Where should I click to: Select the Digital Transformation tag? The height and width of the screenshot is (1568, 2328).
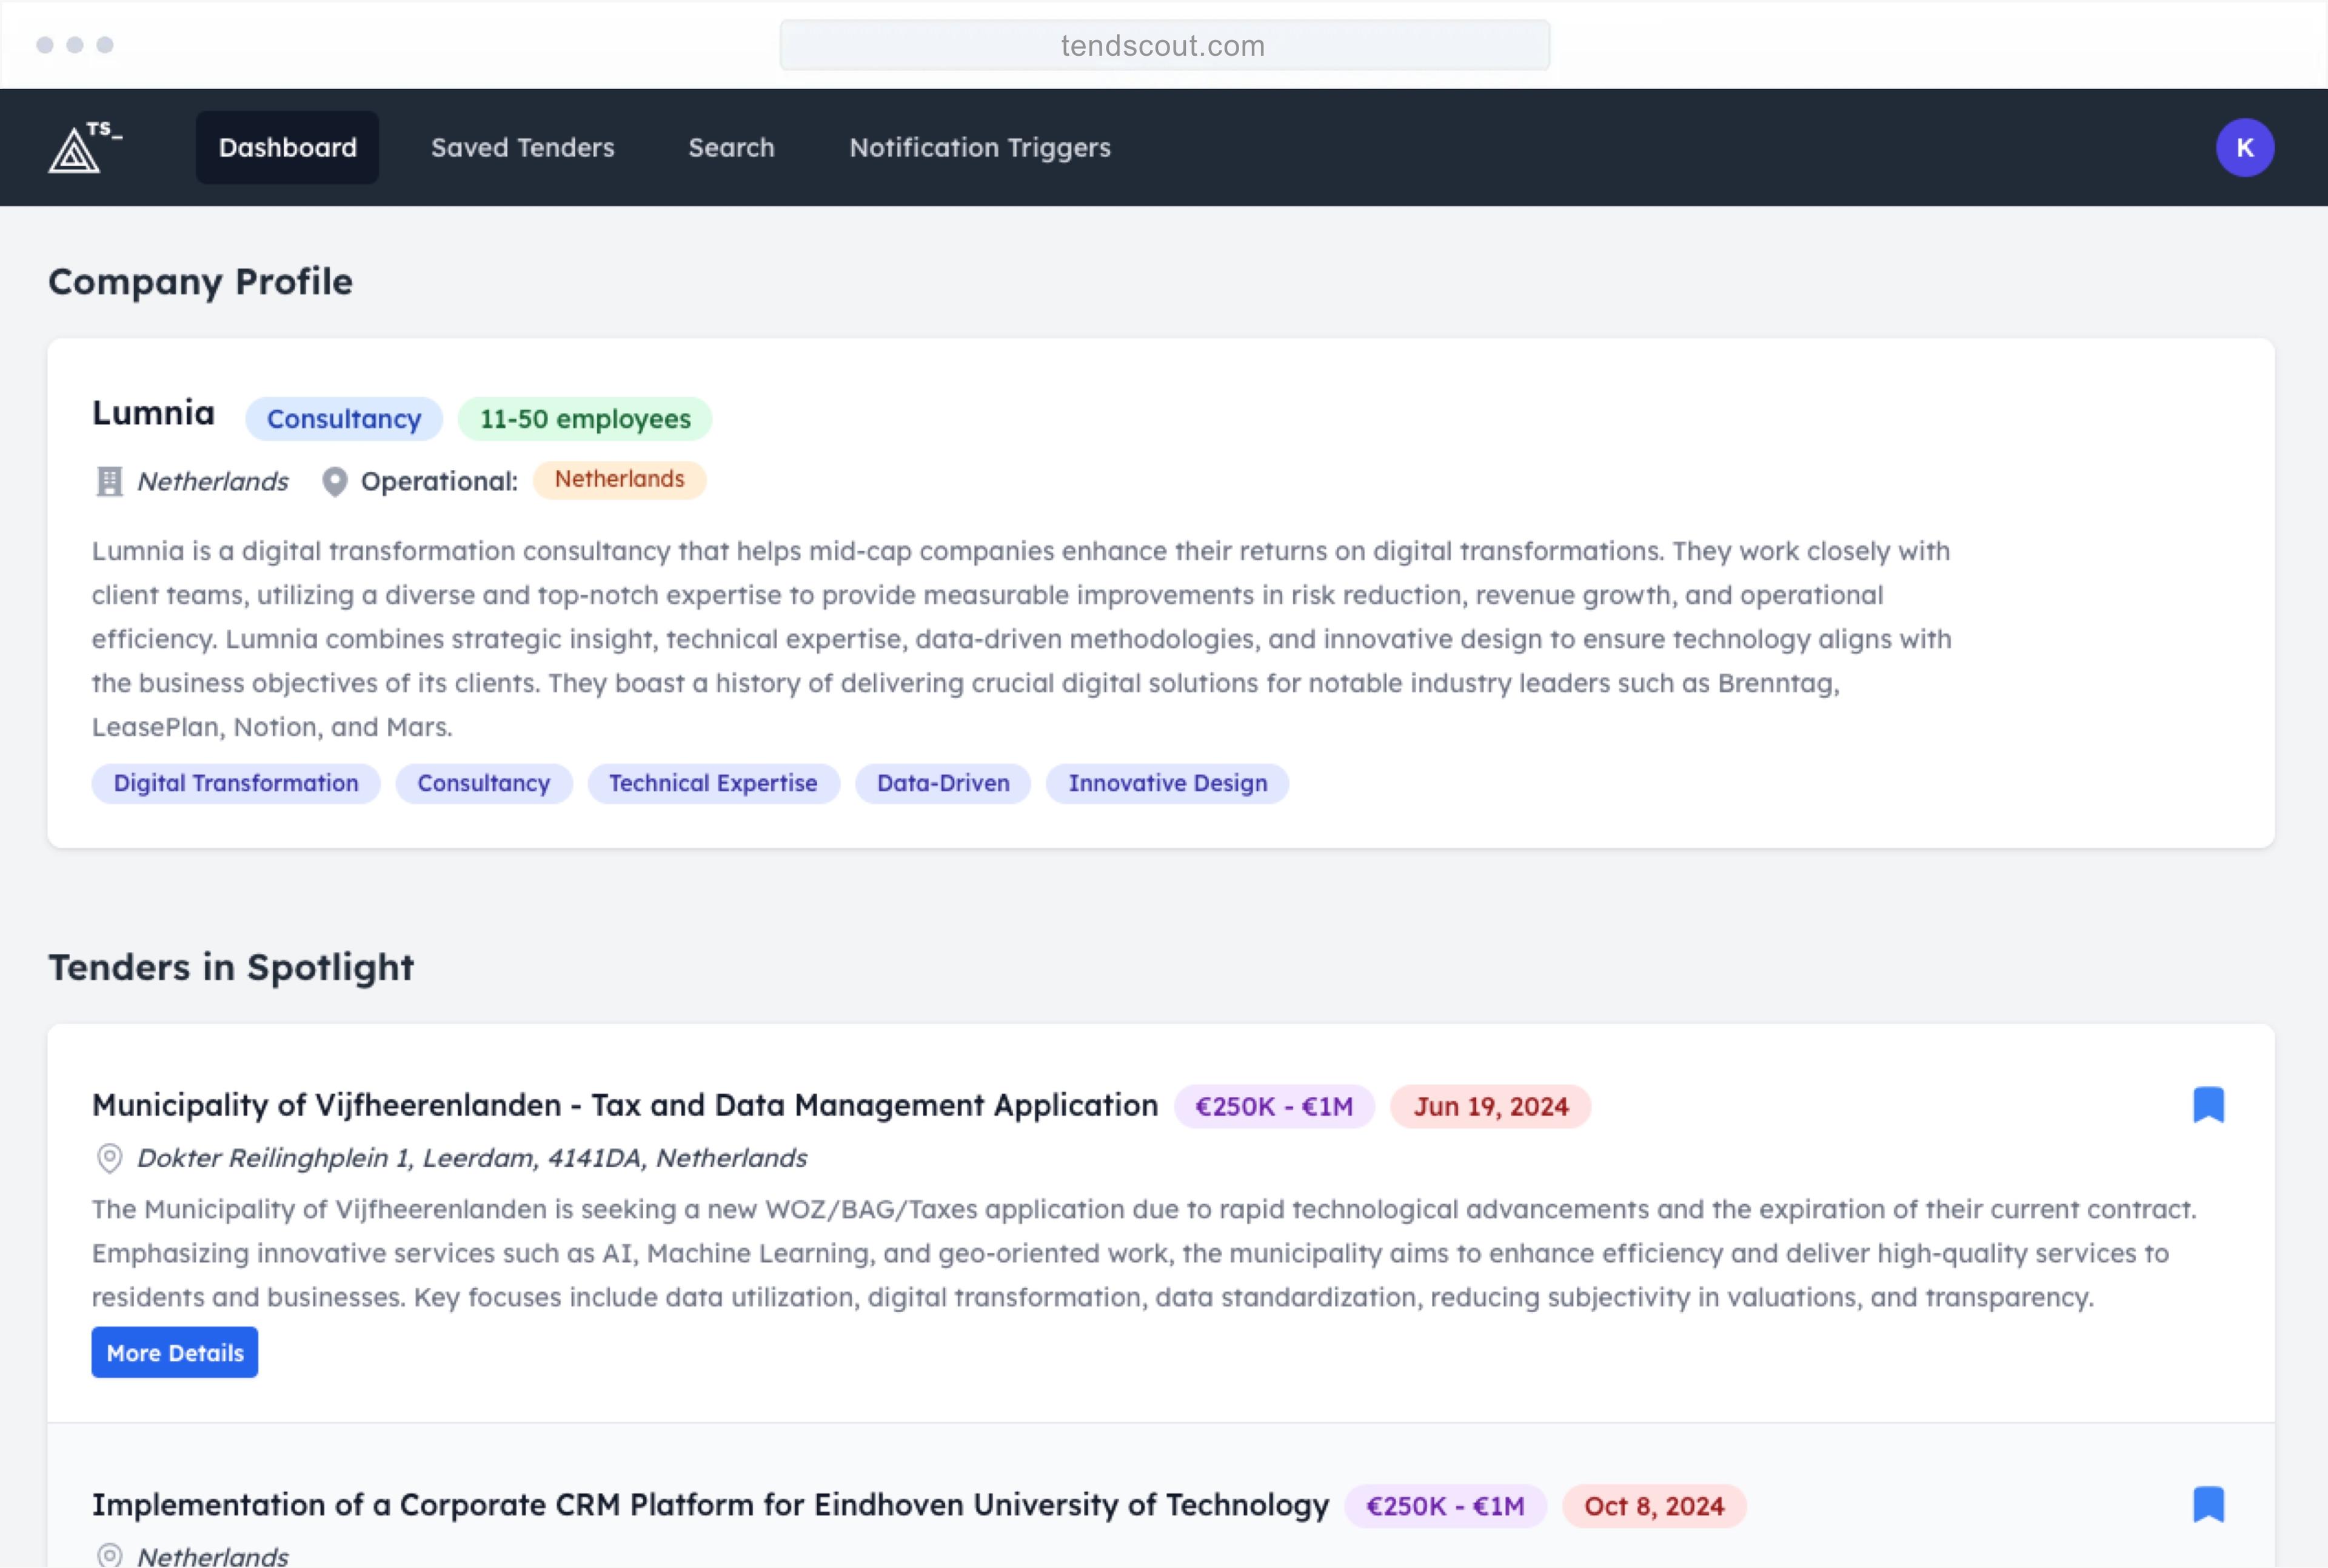tap(236, 783)
